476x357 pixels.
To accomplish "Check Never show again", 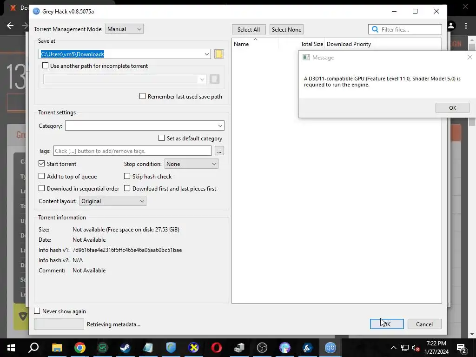I will click(x=37, y=311).
